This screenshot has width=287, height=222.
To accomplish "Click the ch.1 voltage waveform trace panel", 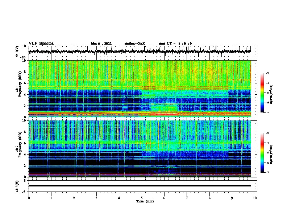I will [x=142, y=52].
